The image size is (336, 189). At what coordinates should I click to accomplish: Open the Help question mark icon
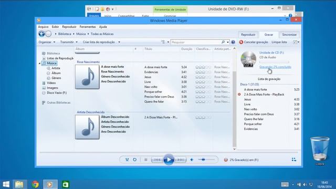pos(233,42)
